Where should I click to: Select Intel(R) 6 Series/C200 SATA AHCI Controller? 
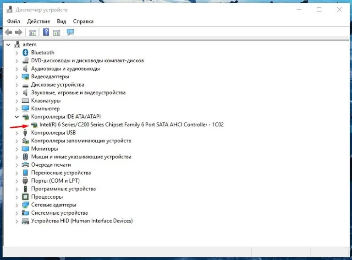point(132,125)
